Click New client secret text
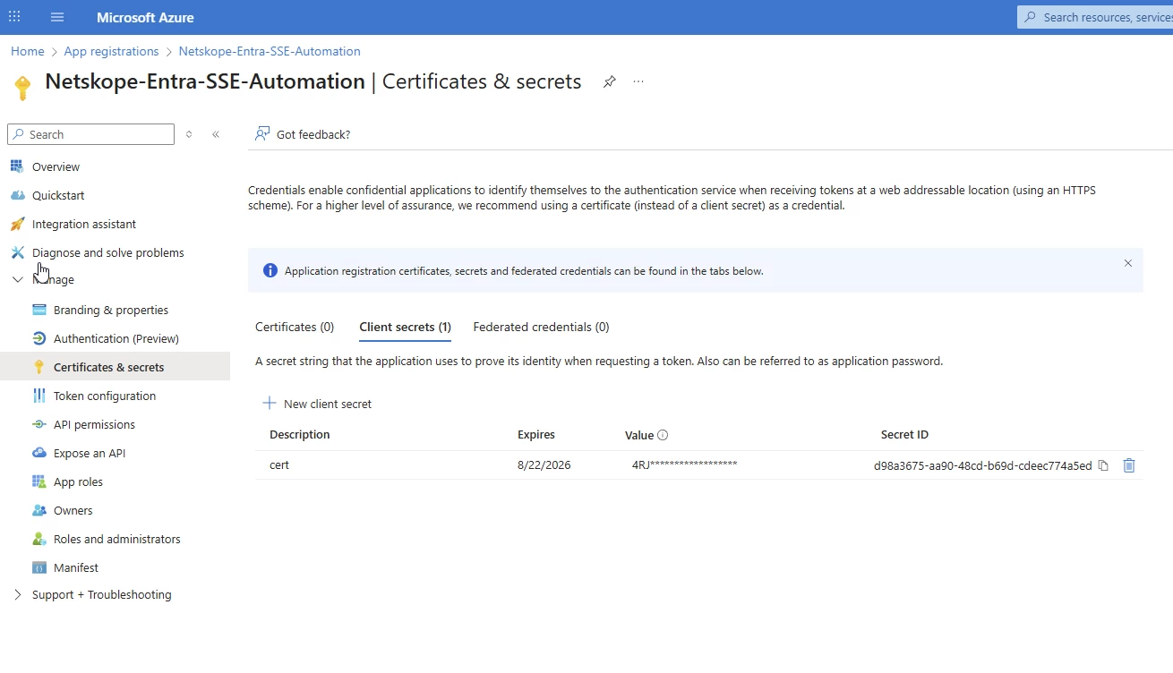Viewport: 1173px width, 673px height. click(328, 404)
